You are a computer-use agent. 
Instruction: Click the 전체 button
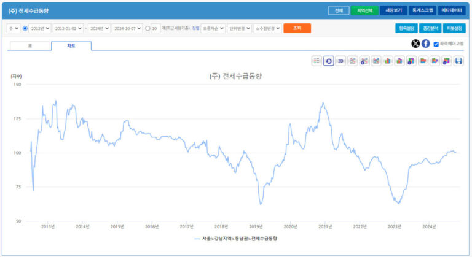point(339,10)
